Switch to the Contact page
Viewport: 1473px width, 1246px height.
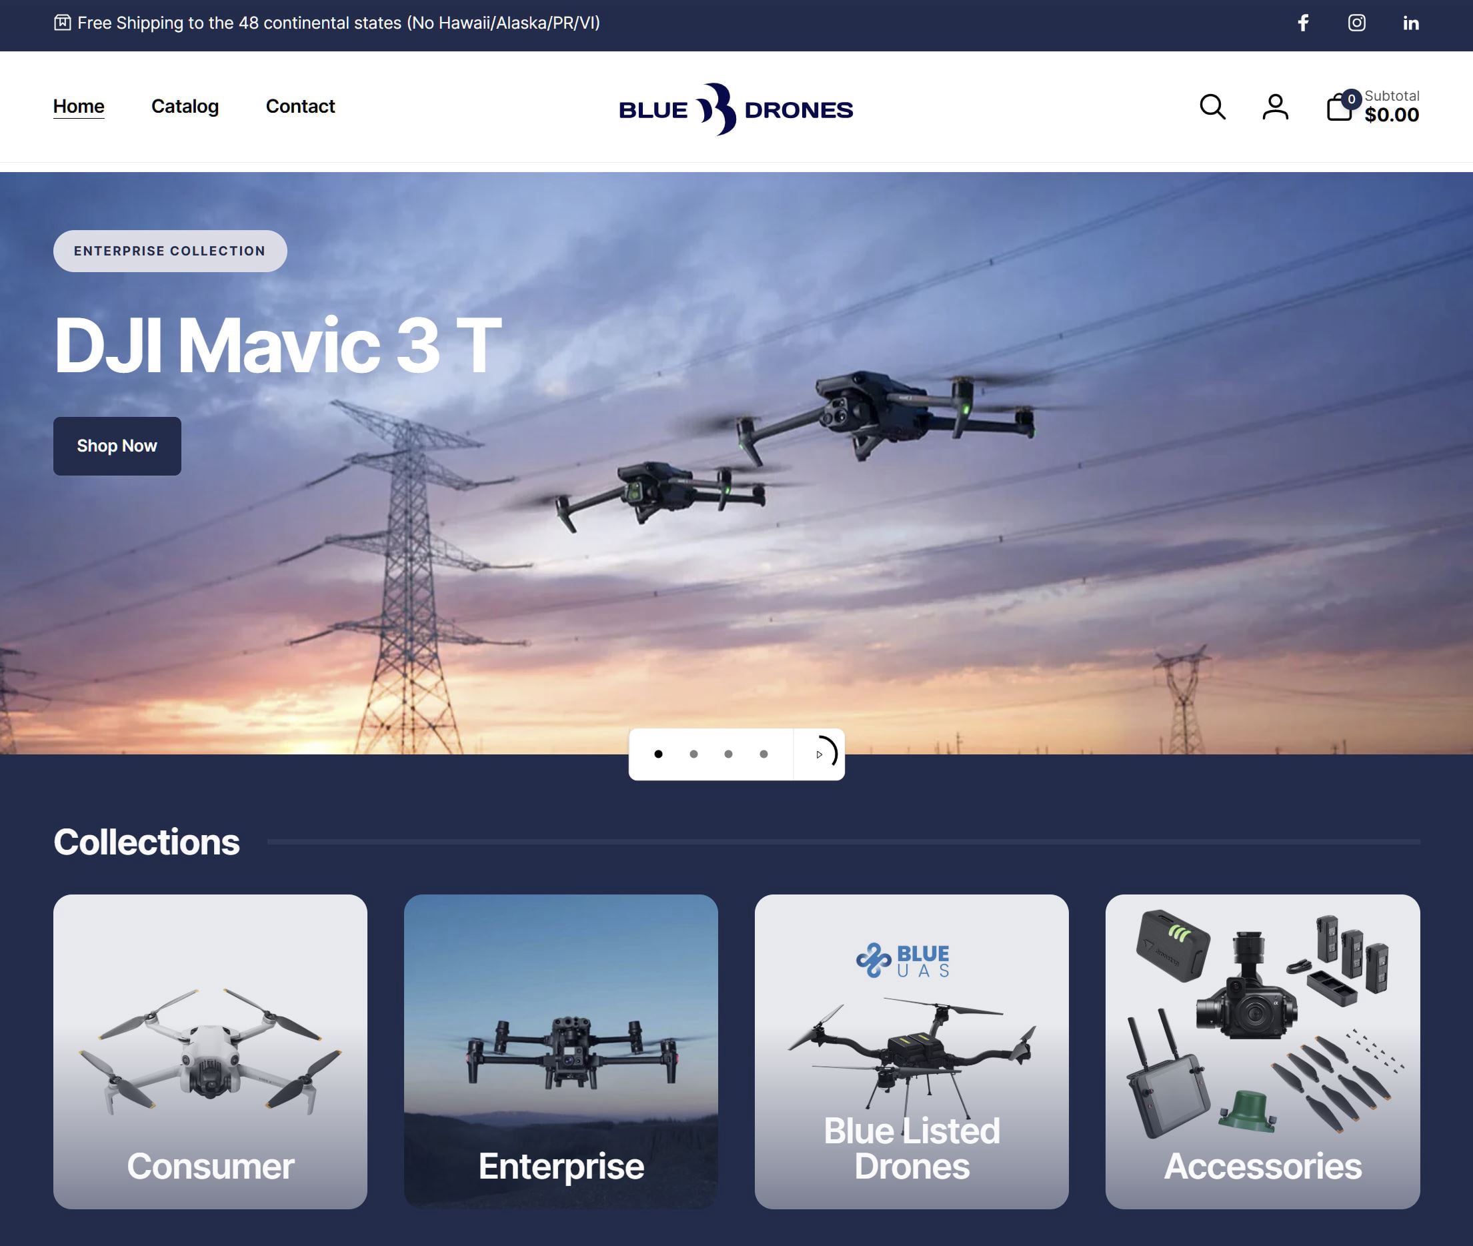click(300, 107)
